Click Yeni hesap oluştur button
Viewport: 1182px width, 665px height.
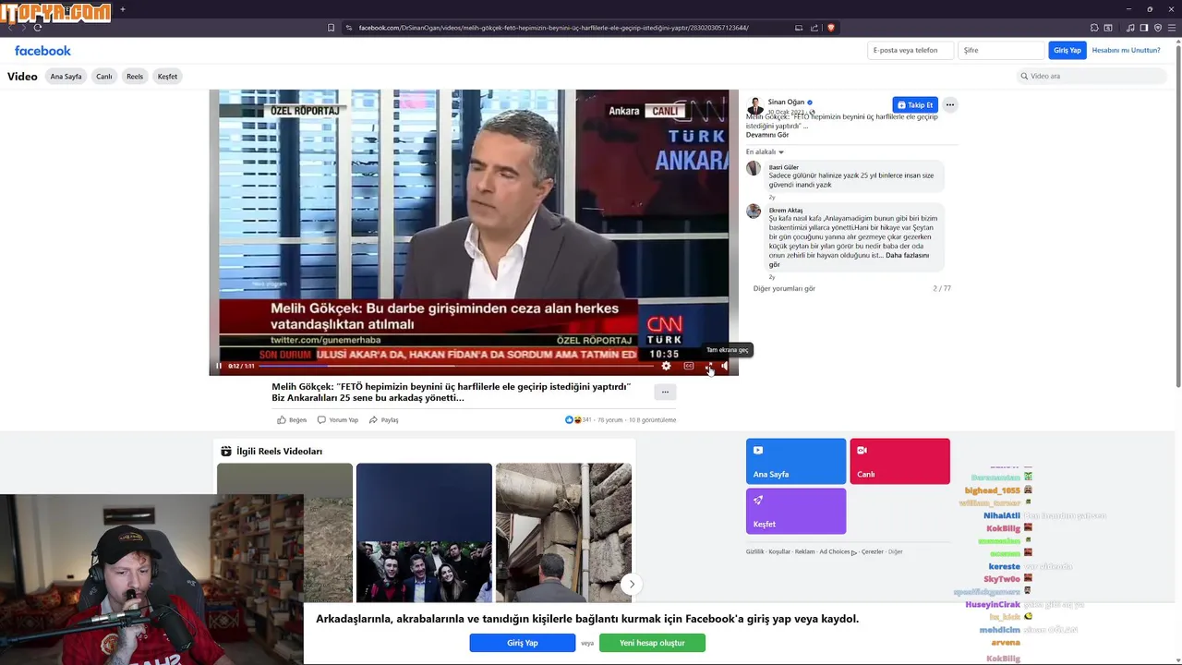[652, 643]
